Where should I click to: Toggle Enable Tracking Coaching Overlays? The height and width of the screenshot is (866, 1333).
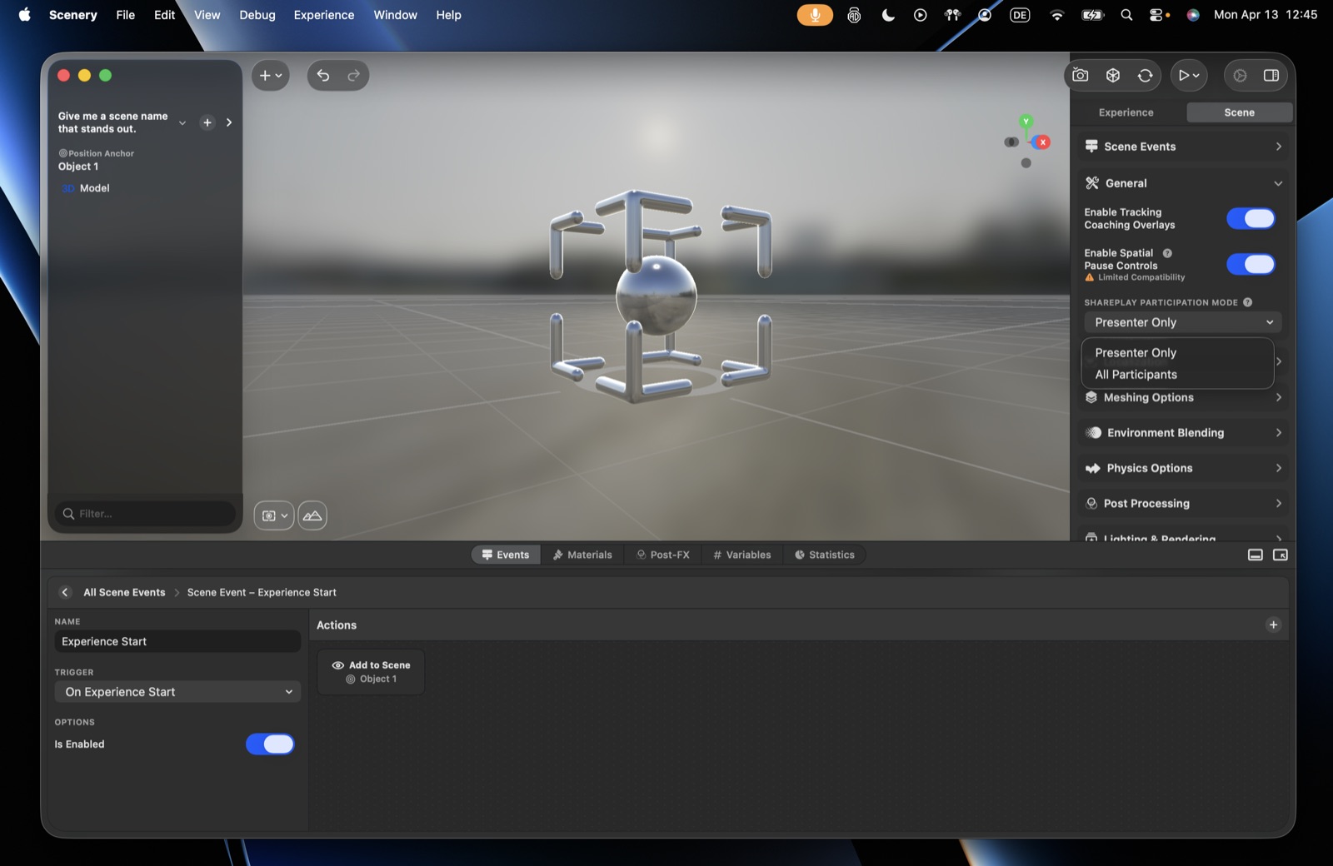[1251, 218]
